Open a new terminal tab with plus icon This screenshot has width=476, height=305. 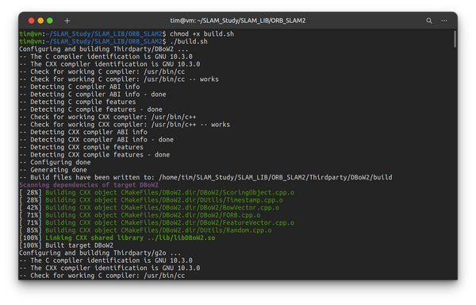[x=67, y=21]
